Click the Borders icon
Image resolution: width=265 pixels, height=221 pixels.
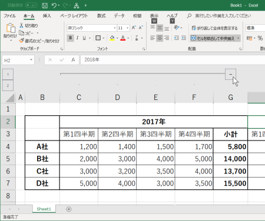[98, 38]
